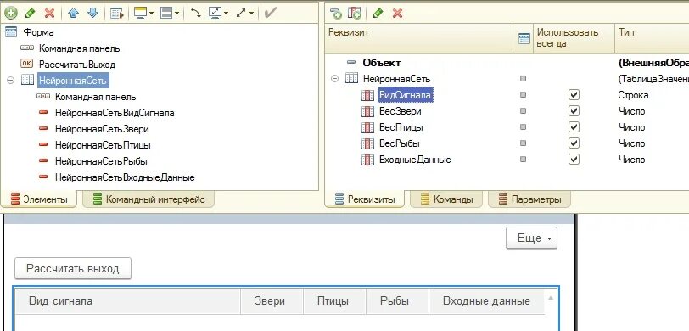Click the swap arrows toolbar icon
Screen dimensions: 689x331
point(195,13)
